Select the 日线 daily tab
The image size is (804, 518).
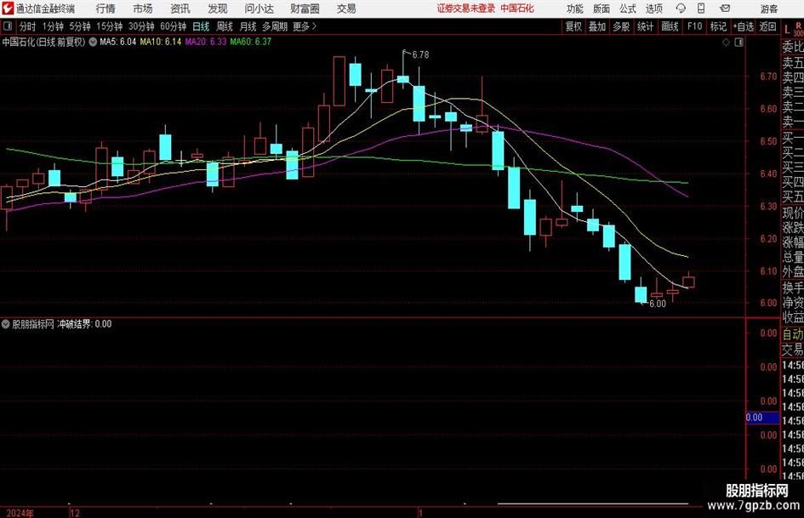pos(201,26)
